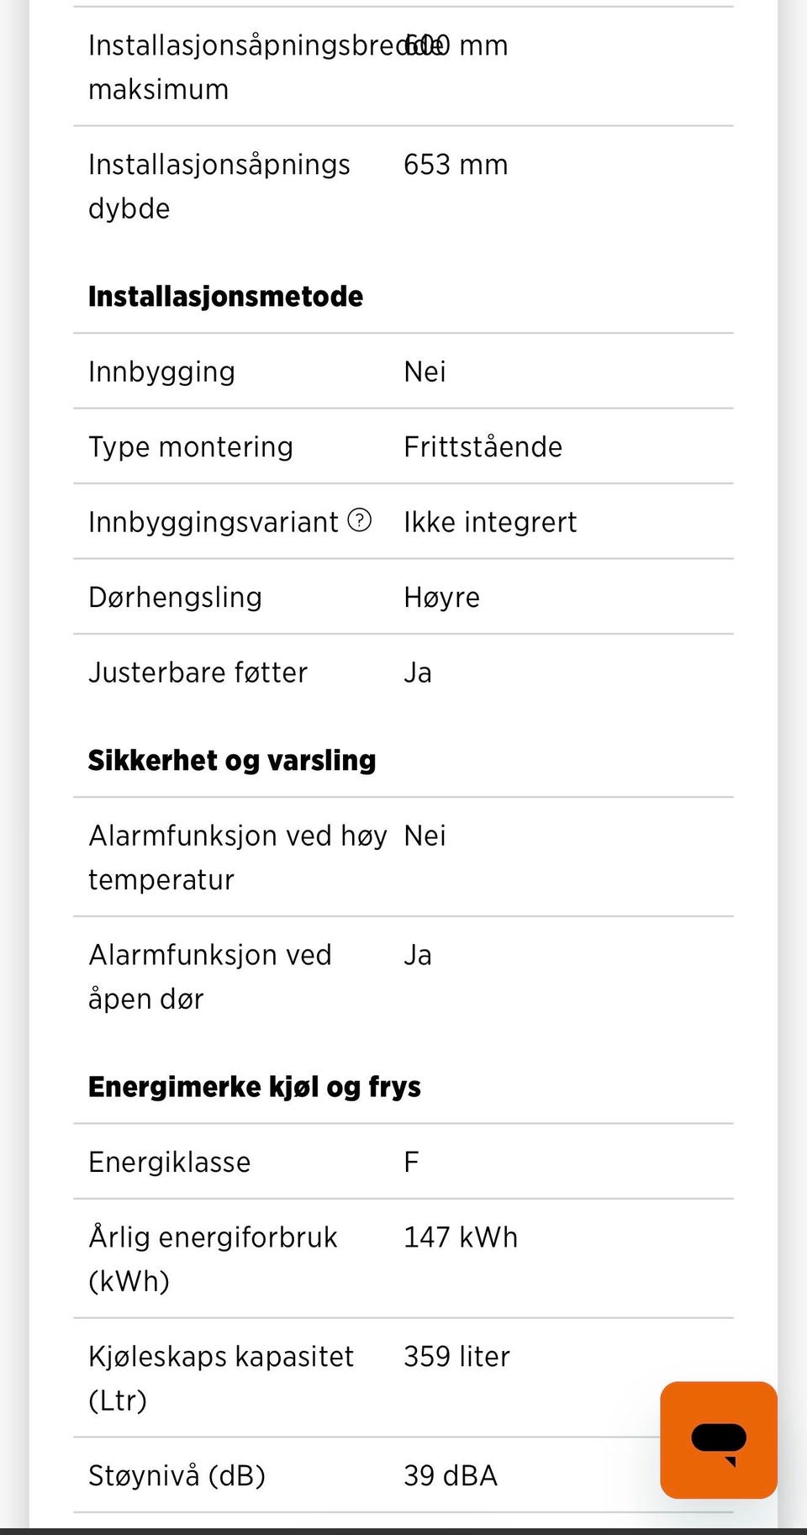
Task: Select the Innbygging Nei value
Action: click(x=425, y=372)
